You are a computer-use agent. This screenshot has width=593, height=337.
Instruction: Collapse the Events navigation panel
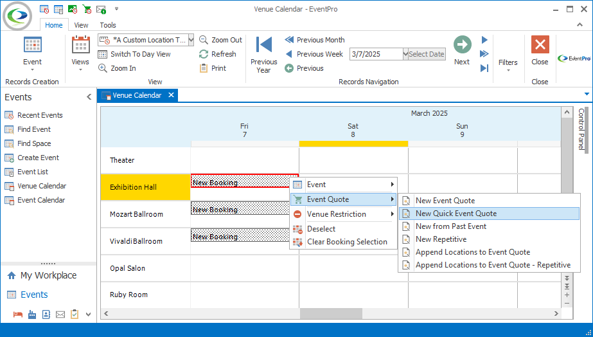pos(89,97)
